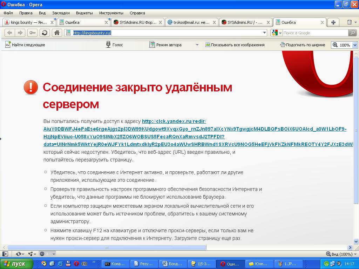This screenshot has height=269, width=359.
Task: Open the closed tabs trash can
Action: 349,22
